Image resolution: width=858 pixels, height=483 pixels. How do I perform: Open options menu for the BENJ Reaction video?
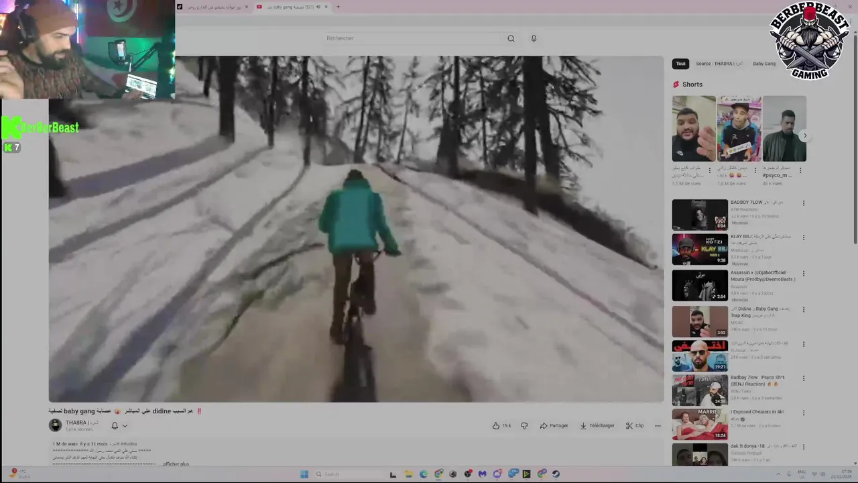click(803, 378)
